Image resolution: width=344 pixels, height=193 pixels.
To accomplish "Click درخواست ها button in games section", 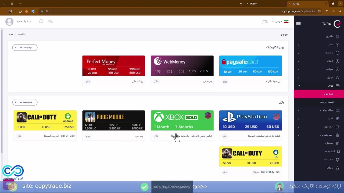I will coord(25,102).
